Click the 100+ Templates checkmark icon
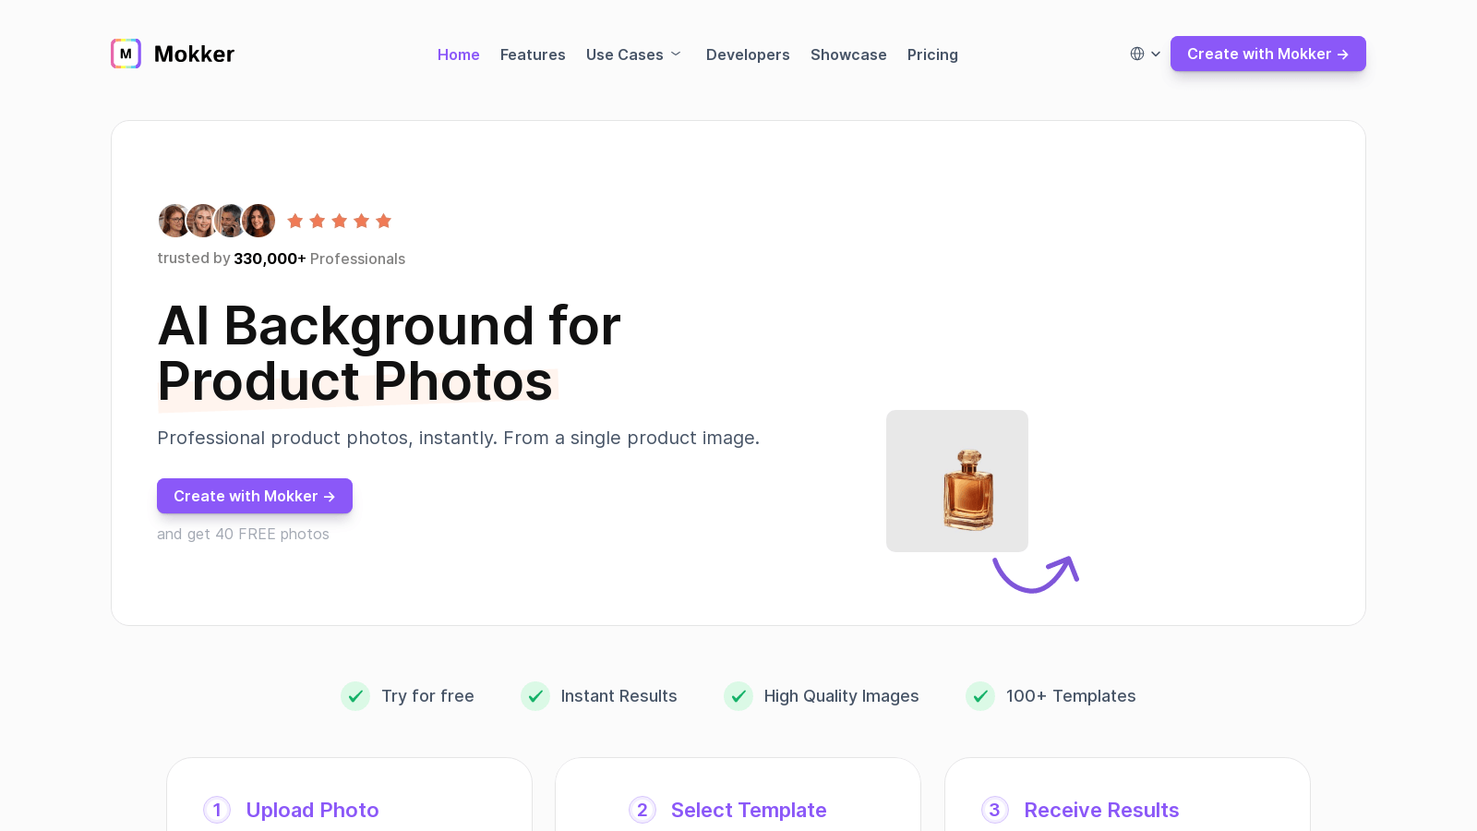This screenshot has height=831, width=1477. coord(980,696)
